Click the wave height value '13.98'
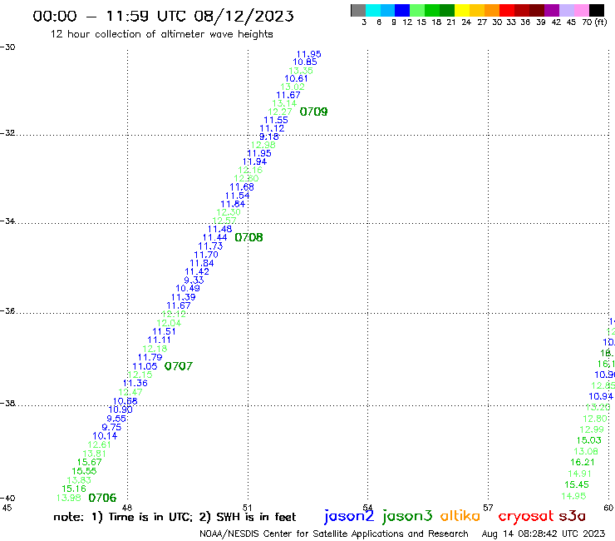Image resolution: width=615 pixels, height=541 pixels. tap(69, 498)
